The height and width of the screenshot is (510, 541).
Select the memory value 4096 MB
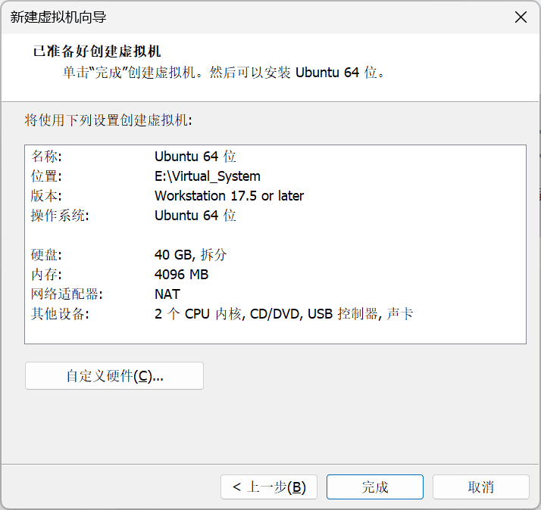pos(182,275)
